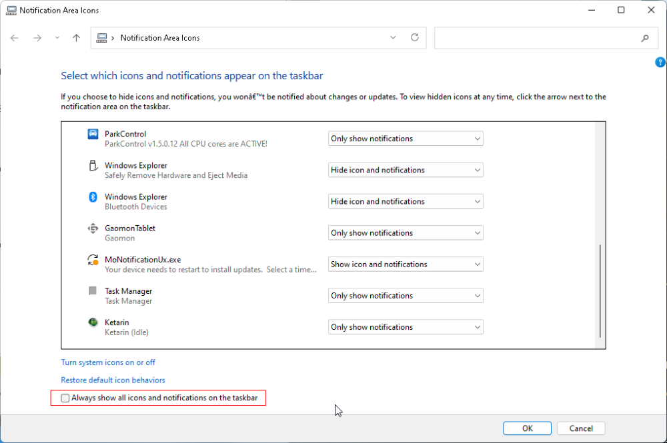667x443 pixels.
Task: Click 'MoNotificationUx.exe' name text
Action: (x=143, y=260)
